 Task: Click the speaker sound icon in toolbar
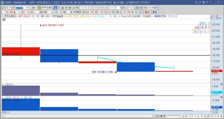coord(34,8)
